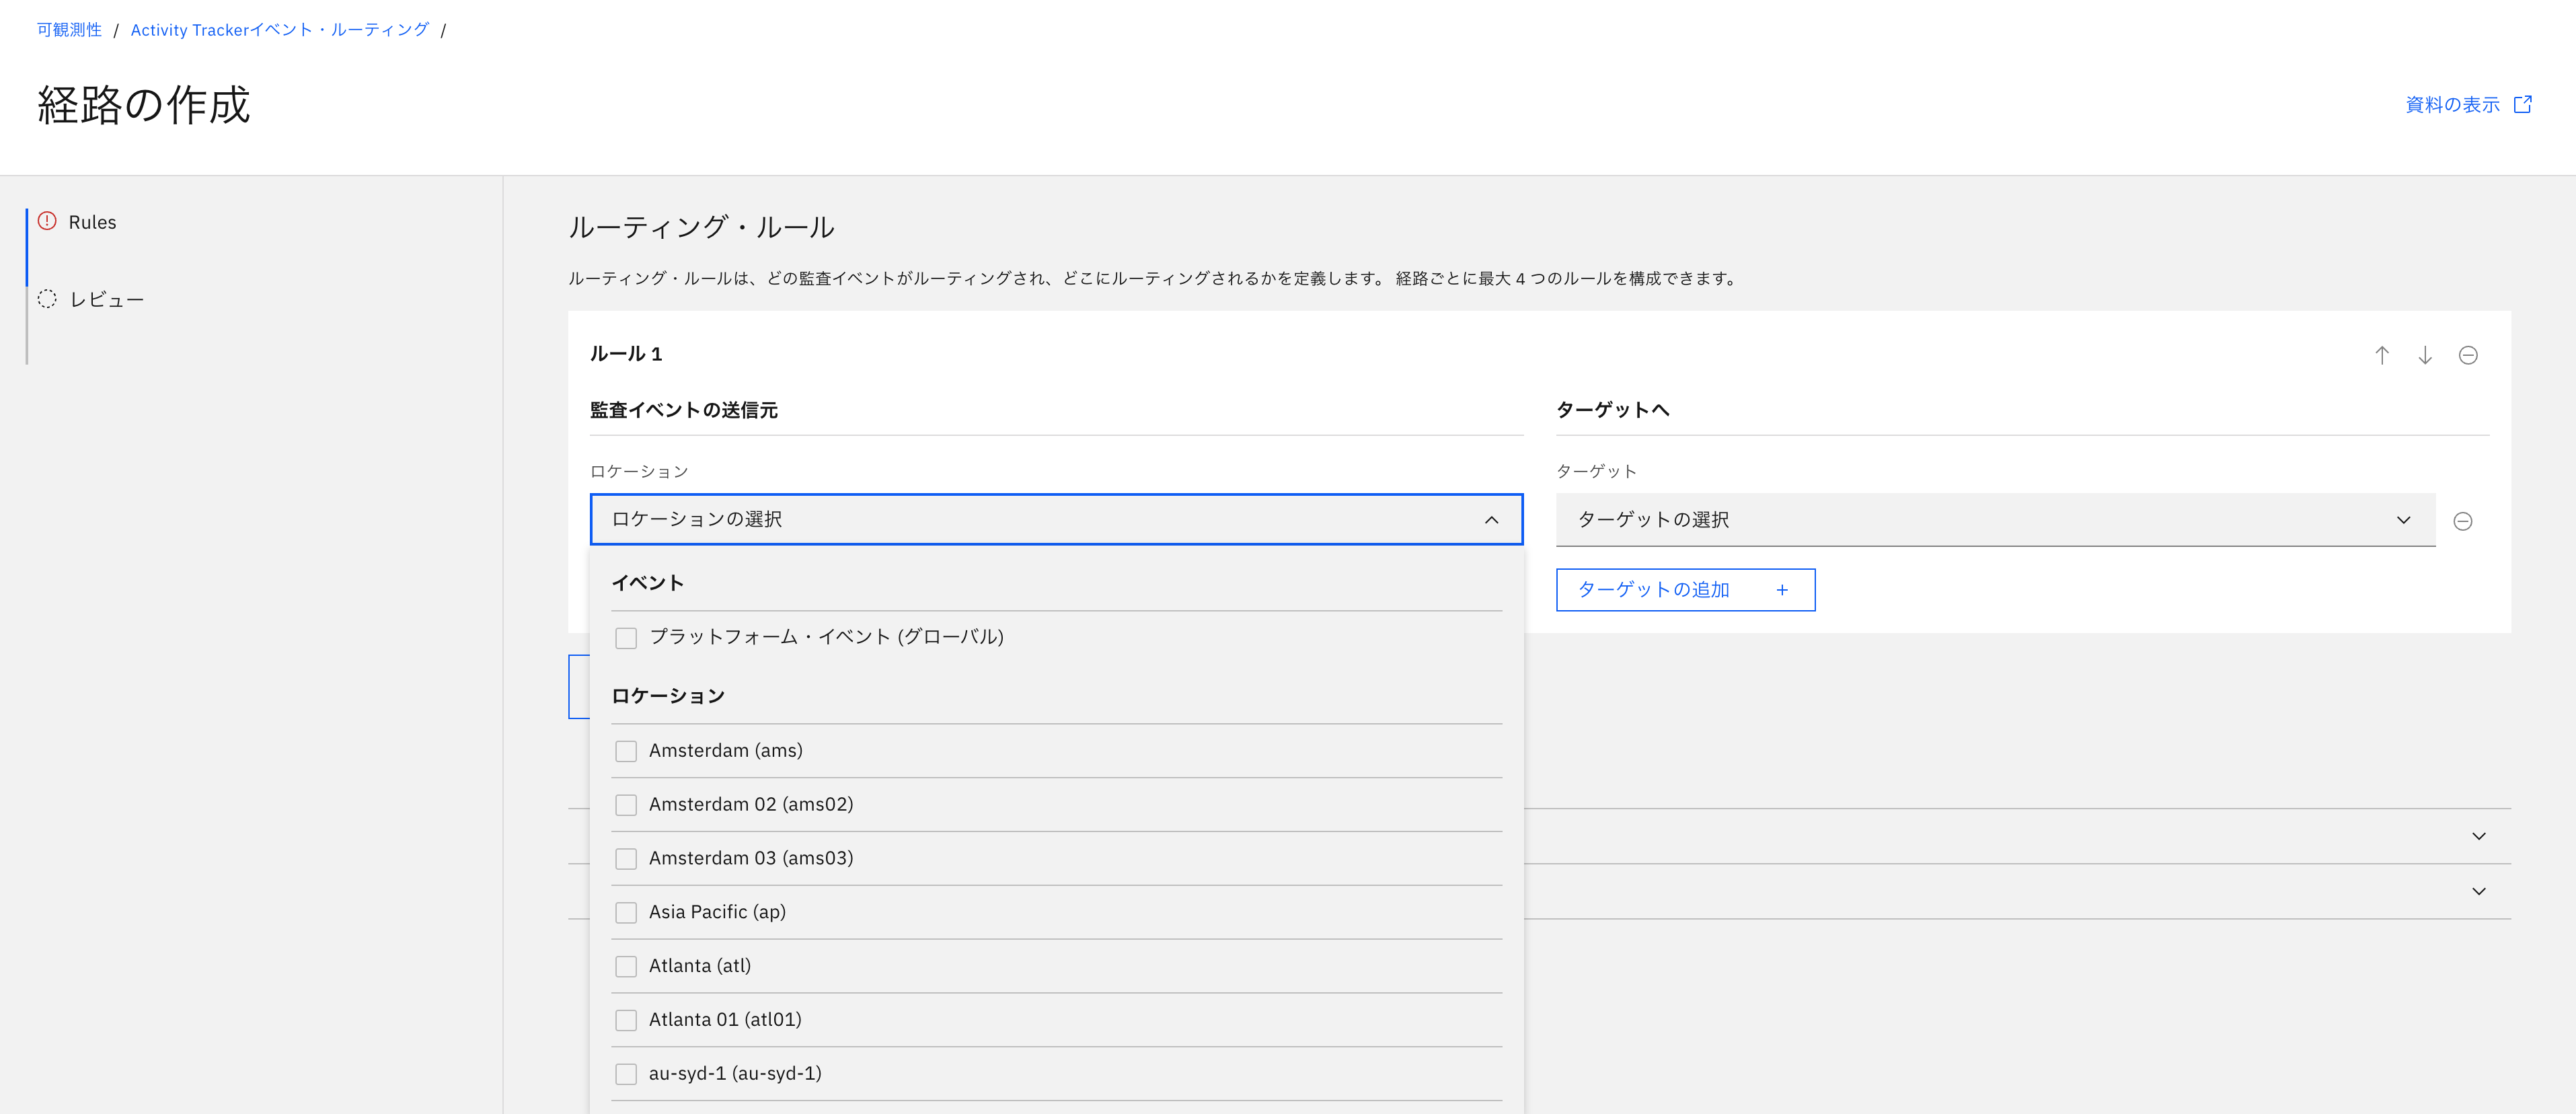
Task: Move ルール 1 down using the down arrow icon
Action: point(2425,355)
